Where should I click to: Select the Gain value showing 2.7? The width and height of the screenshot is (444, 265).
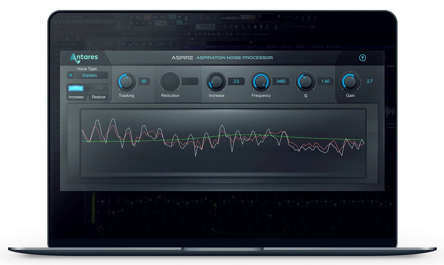click(x=370, y=81)
